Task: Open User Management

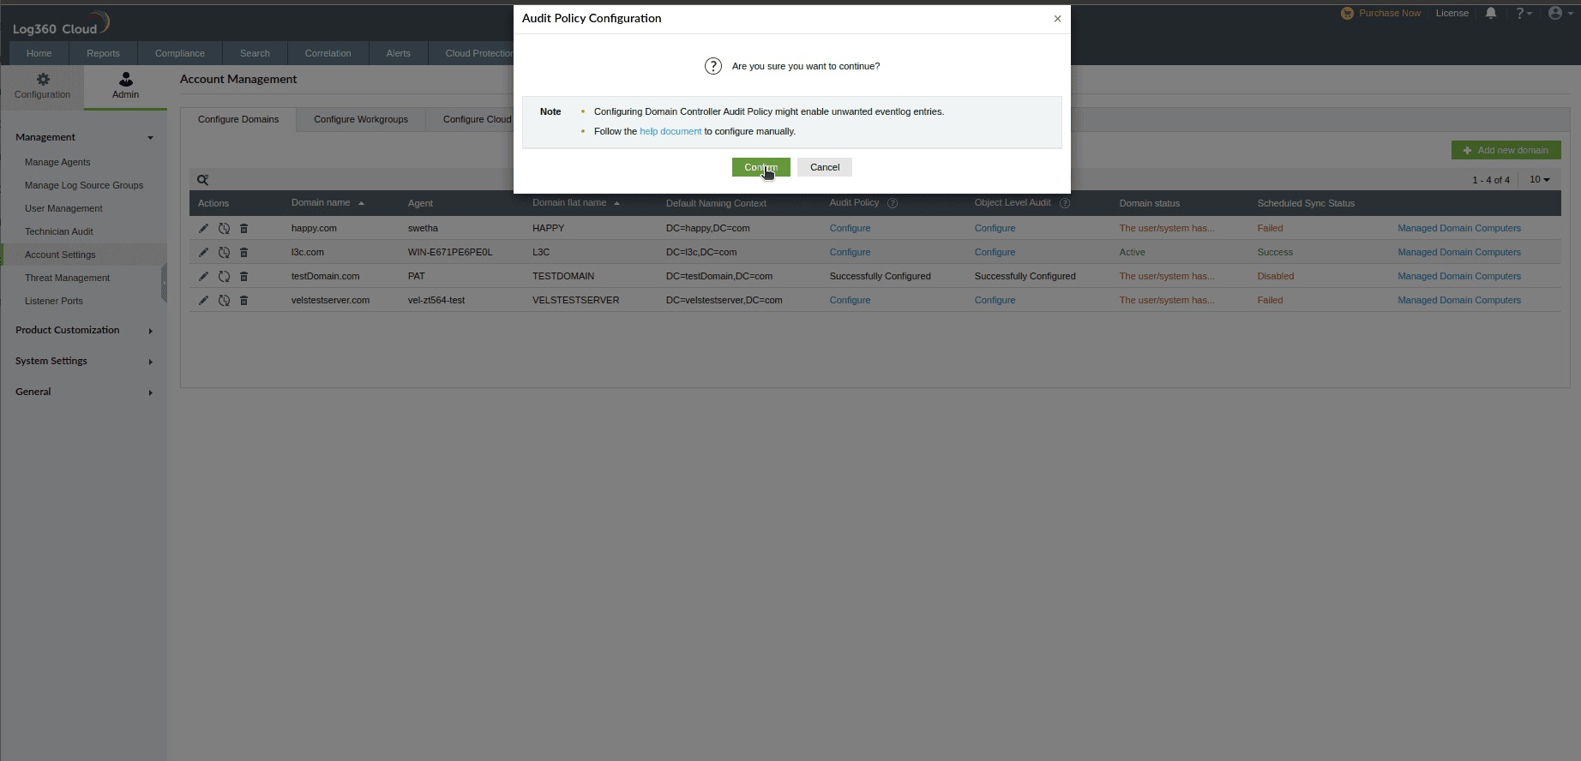Action: [63, 208]
